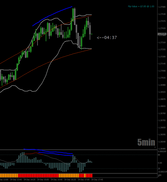Click price level 1.27310 on axis
This screenshot has height=182, width=167.
(x=162, y=43)
